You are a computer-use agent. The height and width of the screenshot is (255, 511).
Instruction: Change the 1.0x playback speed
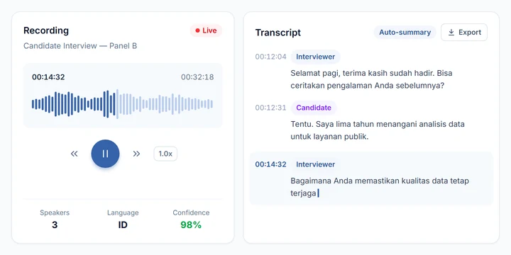click(165, 154)
